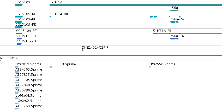This screenshot has height=110, width=222.
Task: Click the AT21305.5prime EST glyph
Action: [17, 83]
